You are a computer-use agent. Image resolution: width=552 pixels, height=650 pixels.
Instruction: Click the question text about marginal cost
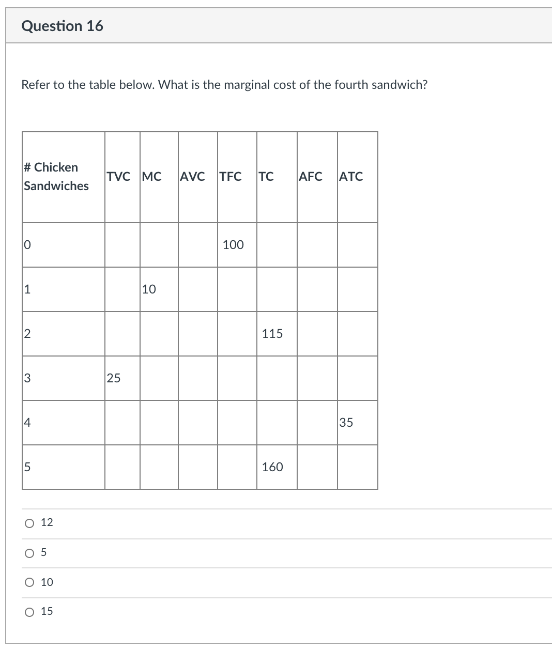pyautogui.click(x=224, y=85)
